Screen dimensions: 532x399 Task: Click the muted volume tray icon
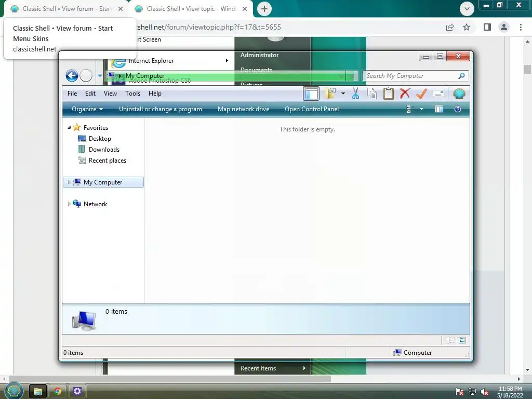coord(485,392)
